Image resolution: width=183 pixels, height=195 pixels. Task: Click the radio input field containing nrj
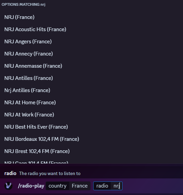[x=108, y=186]
